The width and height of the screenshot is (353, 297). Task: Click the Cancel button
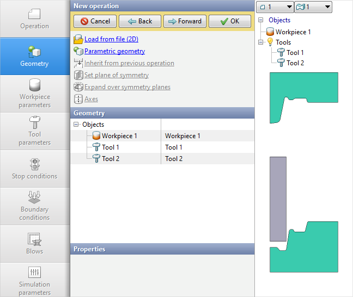pos(95,21)
